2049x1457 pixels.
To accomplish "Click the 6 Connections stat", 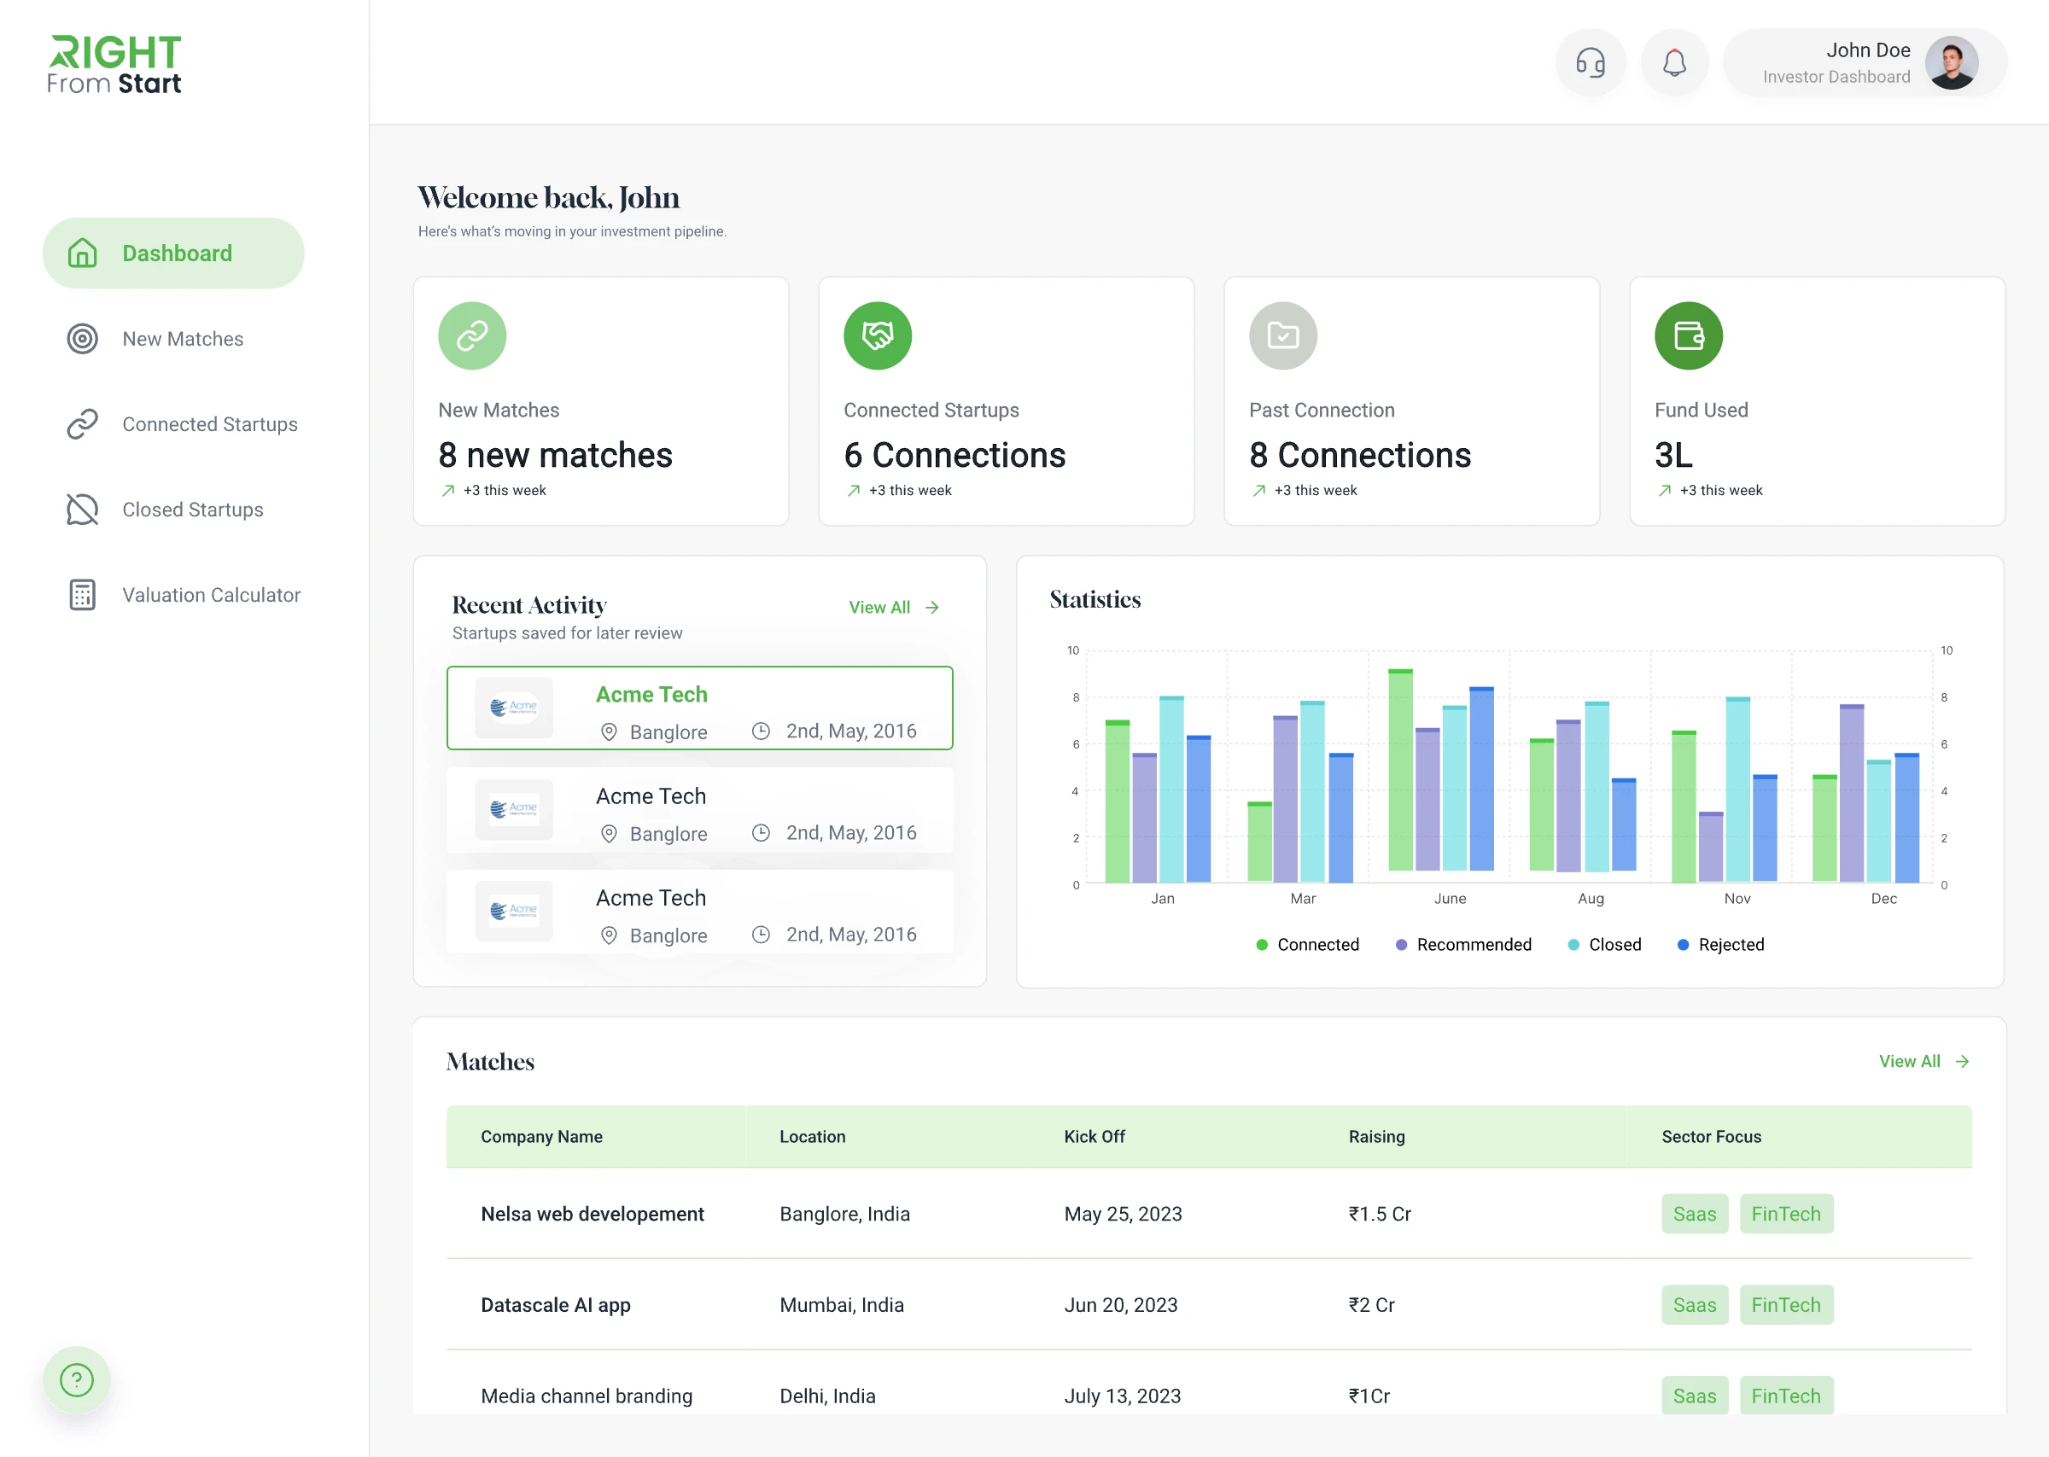I will [954, 455].
